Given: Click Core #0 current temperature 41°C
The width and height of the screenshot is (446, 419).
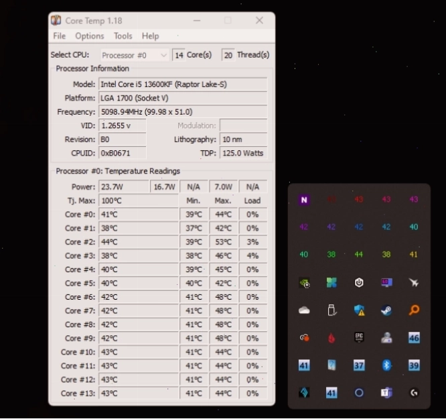Looking at the screenshot, I should point(139,215).
